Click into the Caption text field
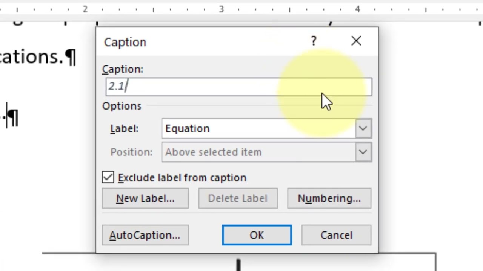 238,87
